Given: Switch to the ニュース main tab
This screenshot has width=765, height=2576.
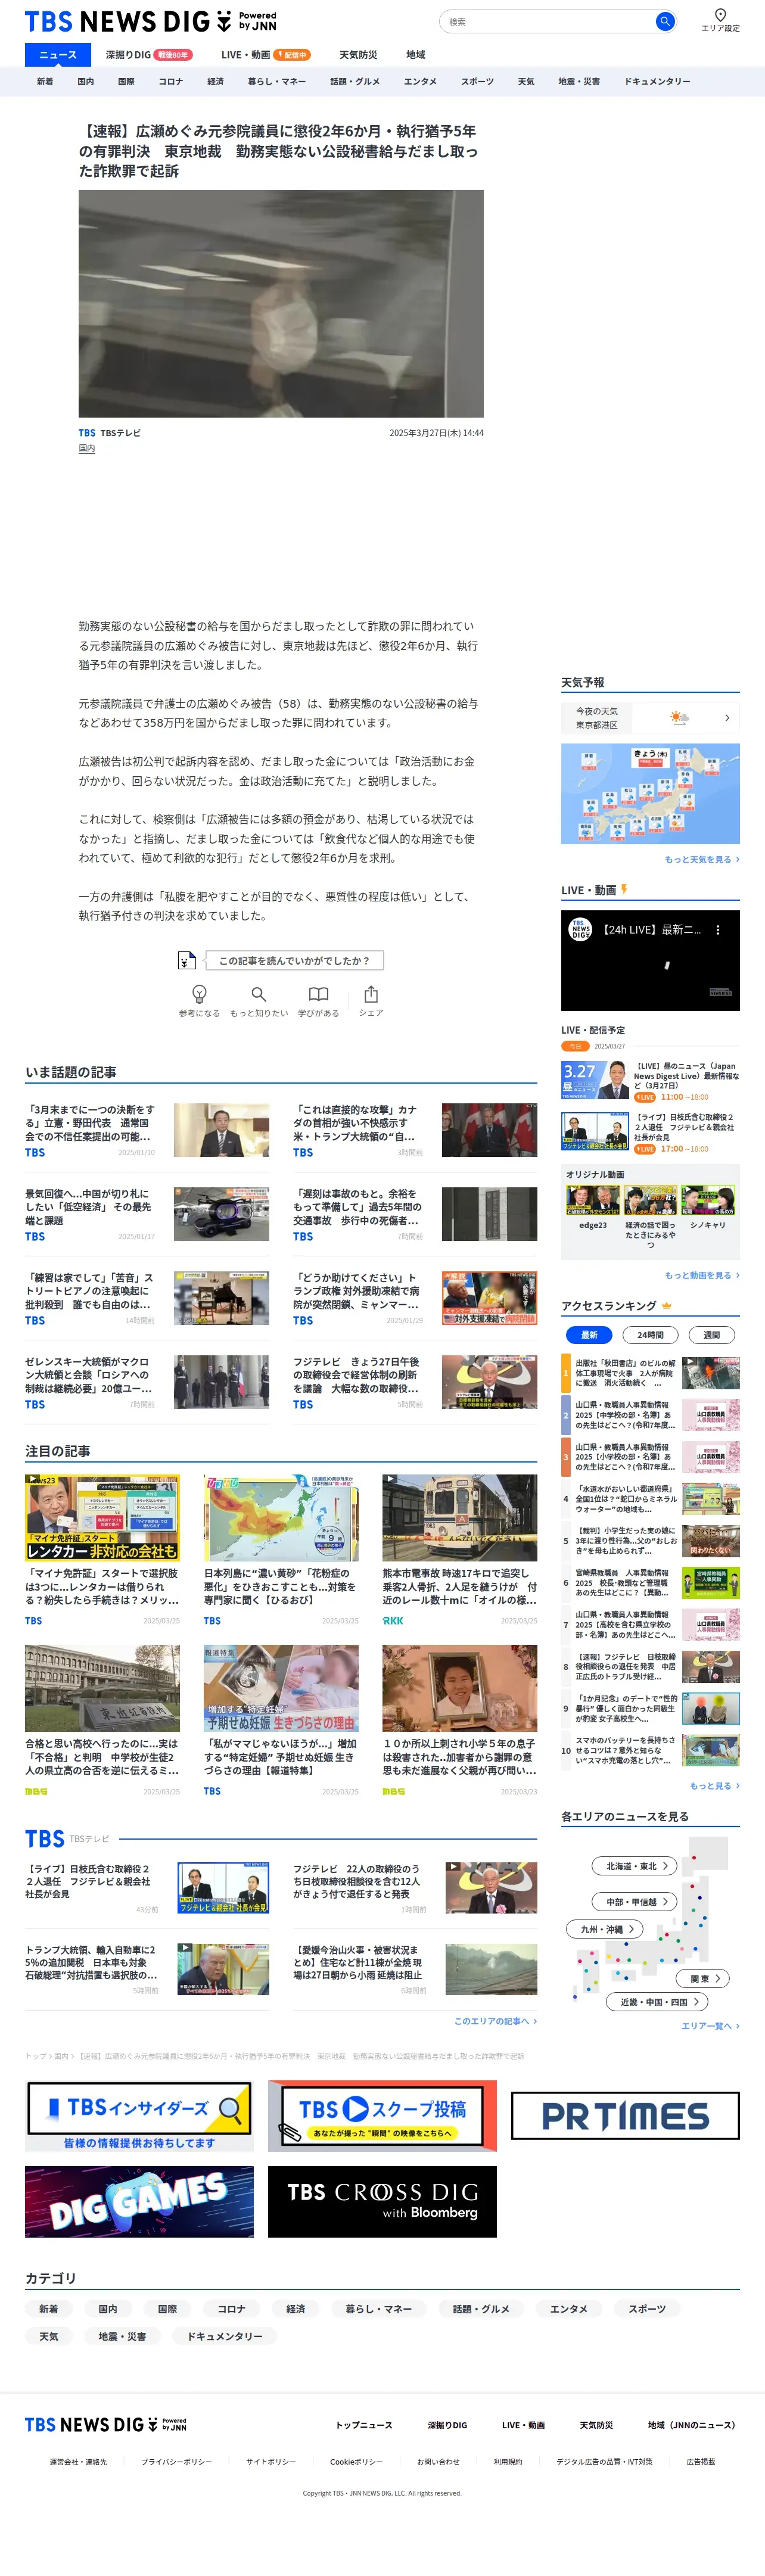Looking at the screenshot, I should tap(57, 55).
